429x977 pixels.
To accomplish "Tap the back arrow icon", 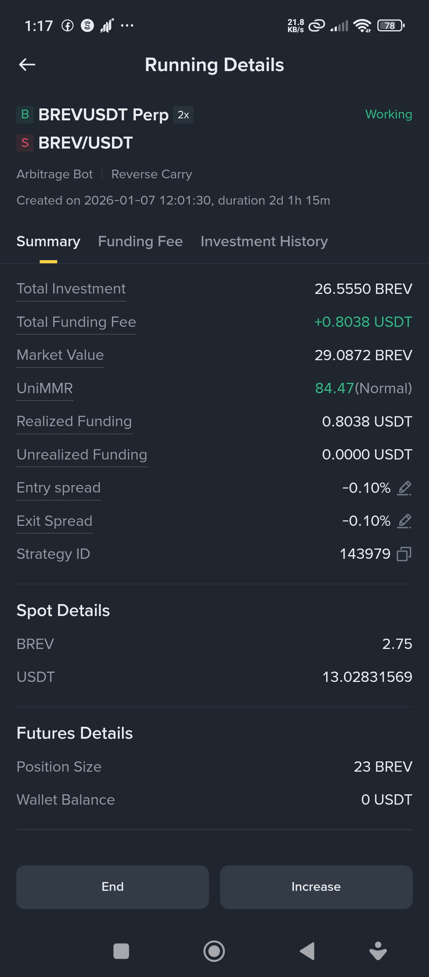I will click(27, 65).
